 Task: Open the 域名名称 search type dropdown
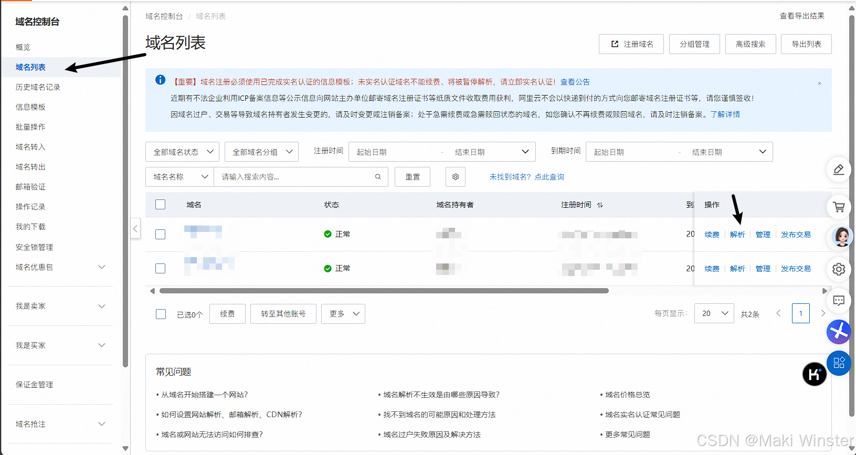pyautogui.click(x=179, y=177)
